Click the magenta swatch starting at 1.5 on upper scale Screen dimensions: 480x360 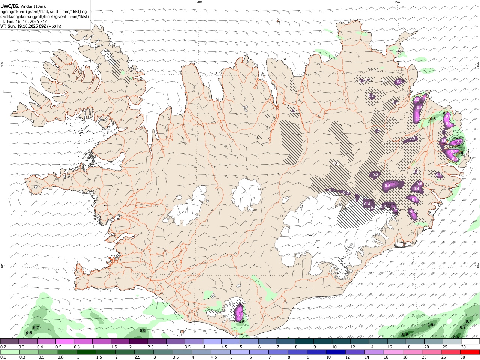[120, 342]
